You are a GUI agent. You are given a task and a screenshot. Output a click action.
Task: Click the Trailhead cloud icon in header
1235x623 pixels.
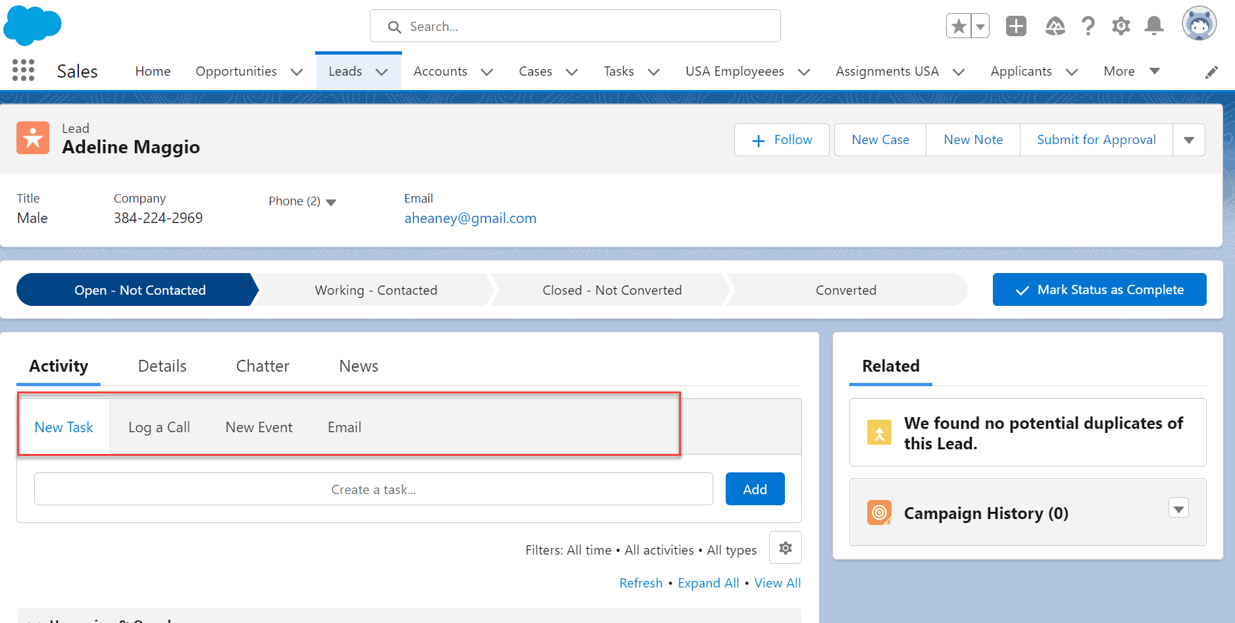click(1055, 26)
